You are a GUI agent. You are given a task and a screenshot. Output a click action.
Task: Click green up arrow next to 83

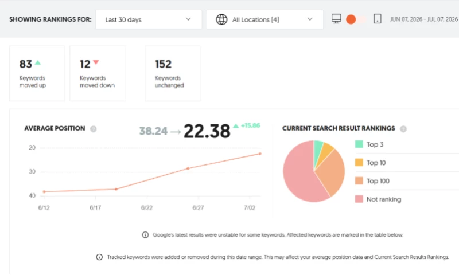click(38, 62)
